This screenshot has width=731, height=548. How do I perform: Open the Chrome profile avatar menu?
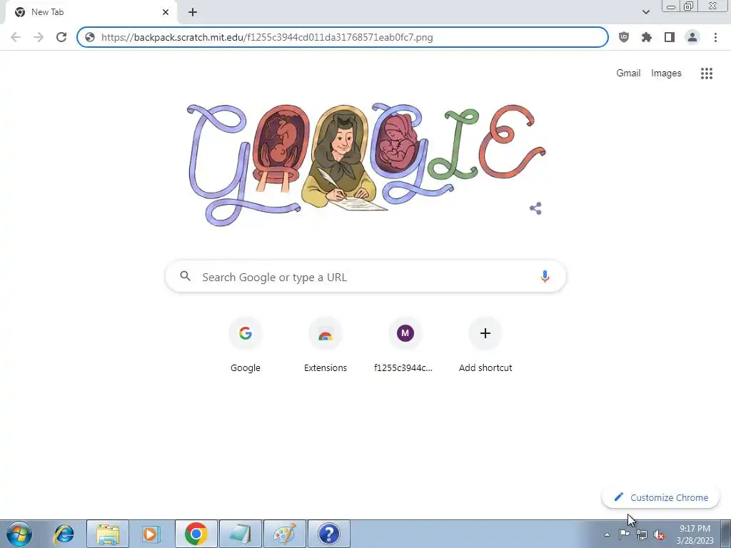[692, 37]
